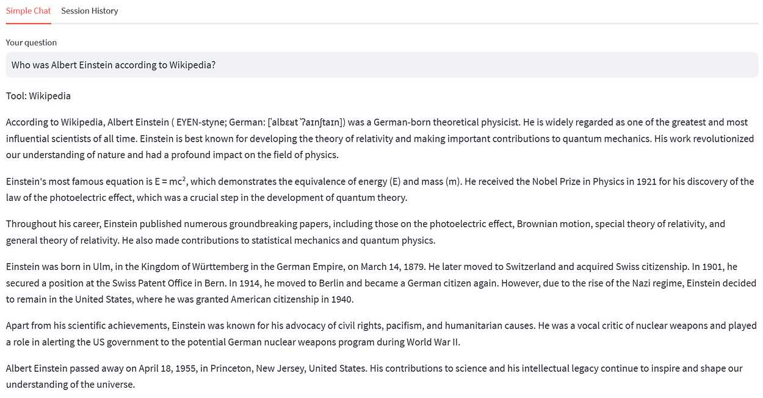This screenshot has height=398, width=763.
Task: Click the 'Your question' label
Action: (31, 43)
